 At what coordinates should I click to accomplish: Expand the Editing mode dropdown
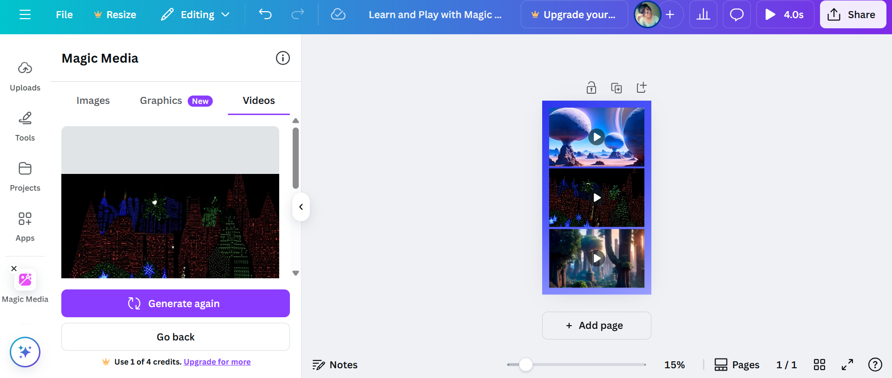tap(195, 15)
